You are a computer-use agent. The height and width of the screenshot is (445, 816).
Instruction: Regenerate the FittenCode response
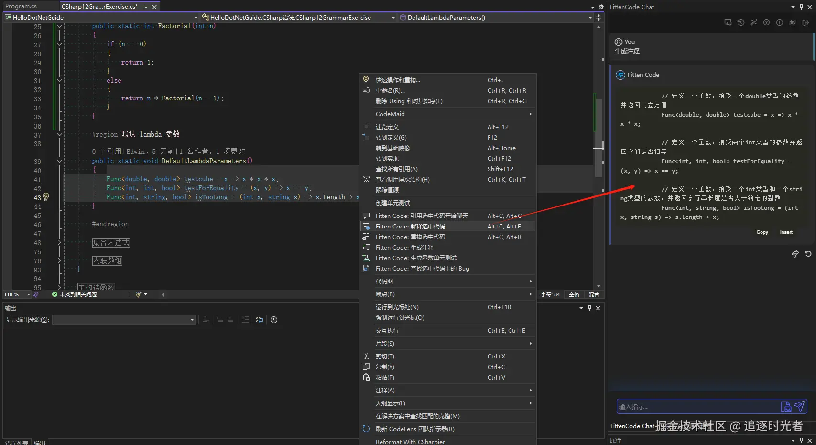pos(808,254)
